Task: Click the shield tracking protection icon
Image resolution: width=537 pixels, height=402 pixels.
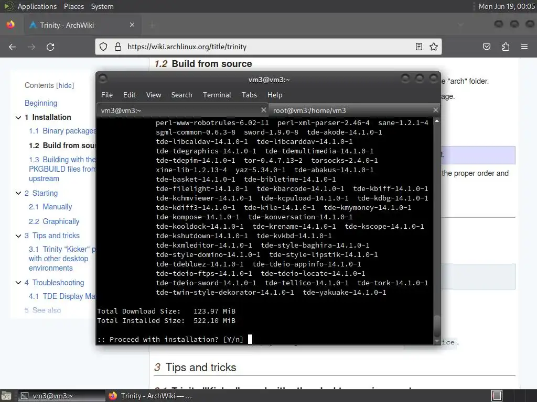Action: 103,47
